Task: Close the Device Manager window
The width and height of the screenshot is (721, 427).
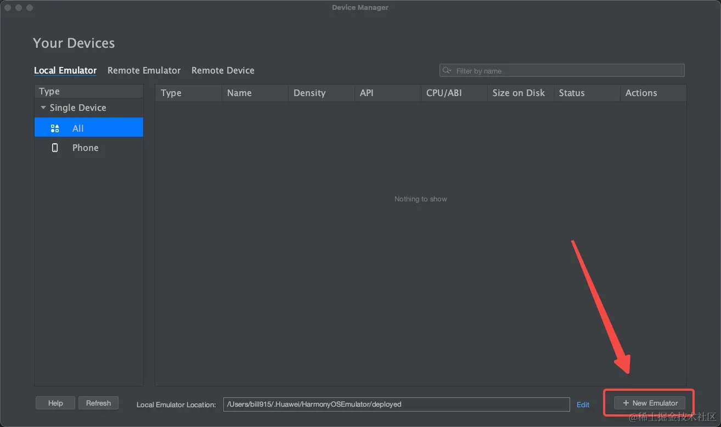Action: (x=8, y=8)
